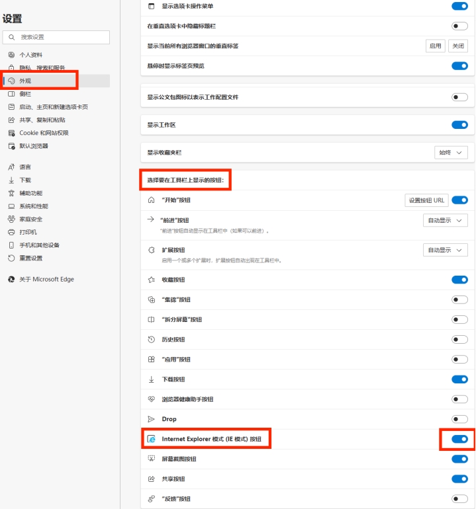
Task: Disable the Internet Explorer mode button toggle
Action: pos(459,439)
